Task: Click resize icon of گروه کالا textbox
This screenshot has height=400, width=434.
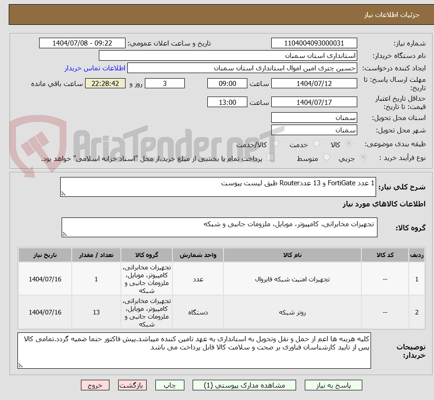Action: (65, 234)
